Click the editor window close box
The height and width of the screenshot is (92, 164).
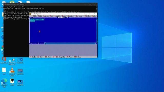pos(32,18)
